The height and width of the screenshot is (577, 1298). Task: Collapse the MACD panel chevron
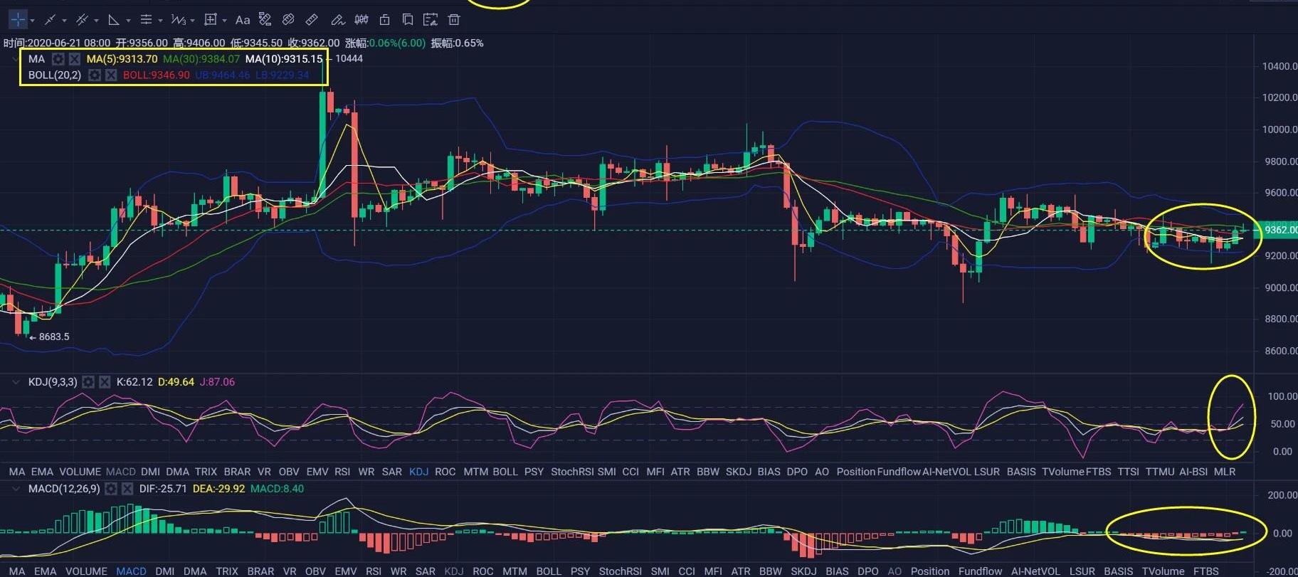pos(15,489)
